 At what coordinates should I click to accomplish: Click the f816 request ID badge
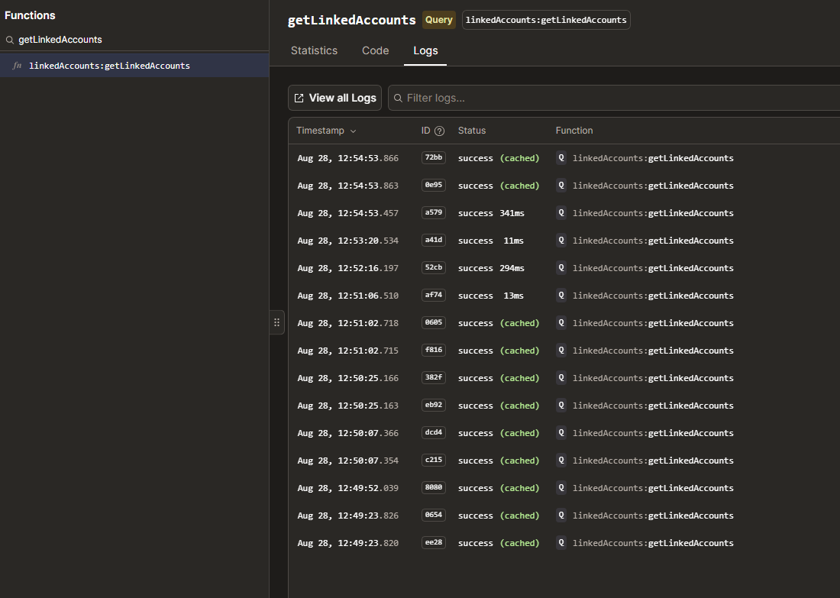434,350
